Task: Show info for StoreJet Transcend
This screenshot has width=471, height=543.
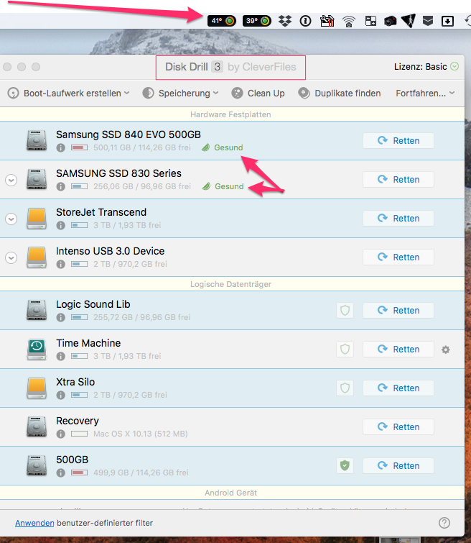Action: [60, 225]
